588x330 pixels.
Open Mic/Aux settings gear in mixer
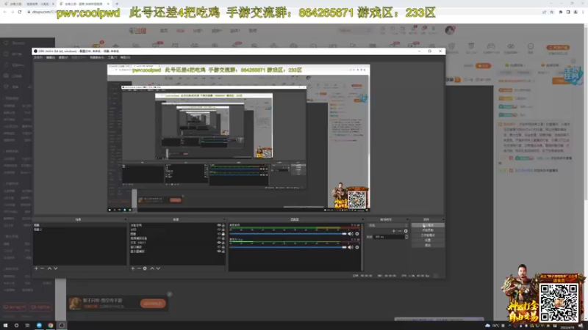coord(357,247)
